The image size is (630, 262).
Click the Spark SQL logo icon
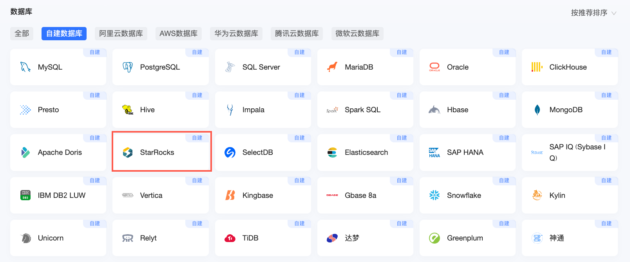[x=332, y=110]
